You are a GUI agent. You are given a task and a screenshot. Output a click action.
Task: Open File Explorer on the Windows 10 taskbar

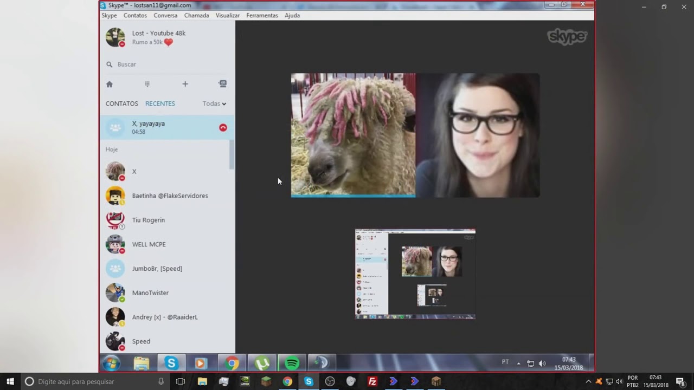point(202,381)
